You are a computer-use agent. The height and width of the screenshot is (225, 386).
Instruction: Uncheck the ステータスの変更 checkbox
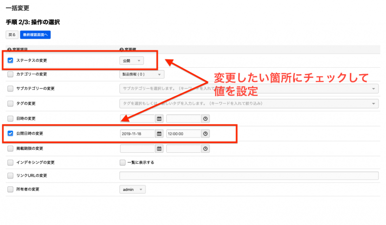click(10, 60)
